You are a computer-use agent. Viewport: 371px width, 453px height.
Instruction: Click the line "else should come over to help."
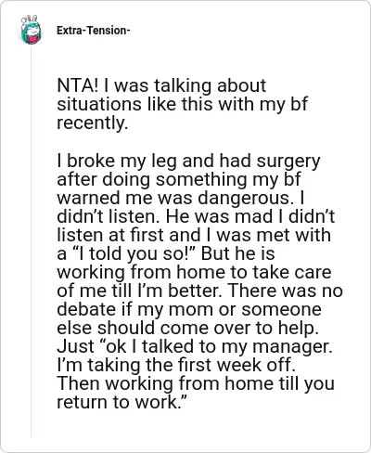(x=187, y=328)
